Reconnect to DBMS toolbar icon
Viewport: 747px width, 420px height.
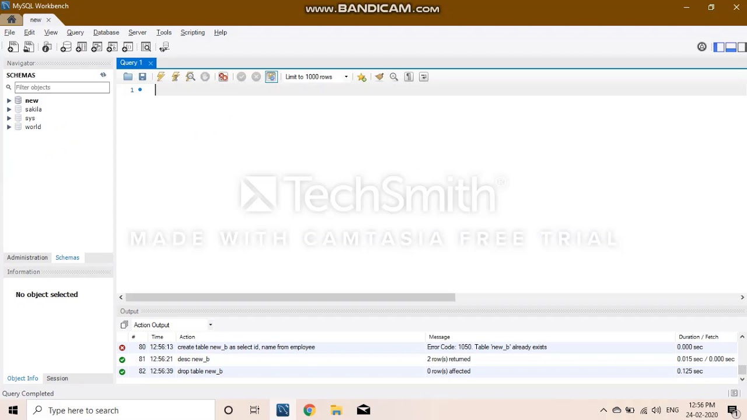[165, 47]
